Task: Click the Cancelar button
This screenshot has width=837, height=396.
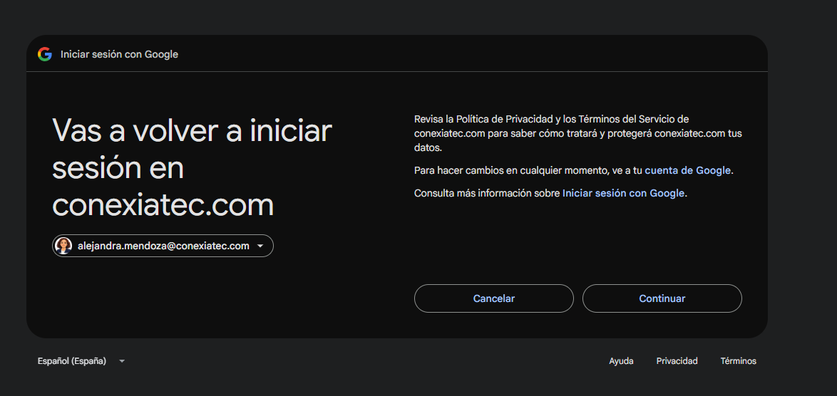Action: (x=494, y=298)
